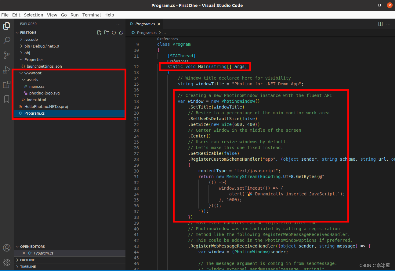Click '0 references' above class Program
Image resolution: width=395 pixels, height=271 pixels.
coord(168,39)
